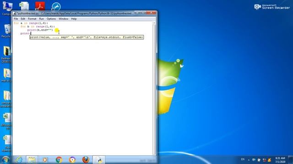Launch Internet Explorer from taskbar
The image size is (293, 164).
coord(19,160)
